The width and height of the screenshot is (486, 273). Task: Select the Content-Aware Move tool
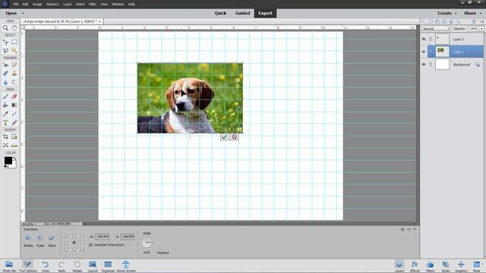[x=5, y=145]
